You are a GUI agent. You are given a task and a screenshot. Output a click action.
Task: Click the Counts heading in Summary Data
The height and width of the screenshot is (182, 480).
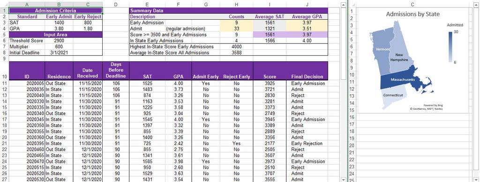click(237, 16)
